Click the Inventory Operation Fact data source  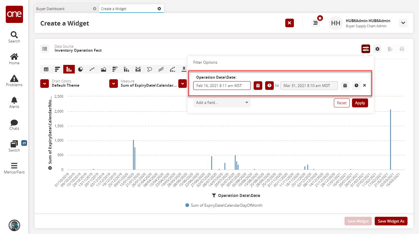(78, 50)
